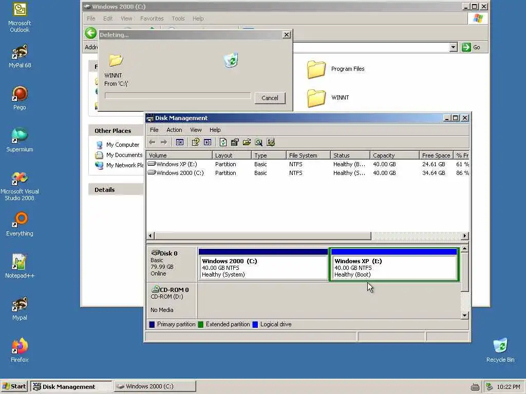Select the Notepad++ desktop icon
This screenshot has height=394, width=526.
point(20,266)
